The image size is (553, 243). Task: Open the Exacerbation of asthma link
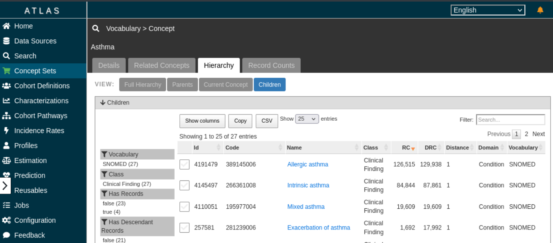[319, 228]
